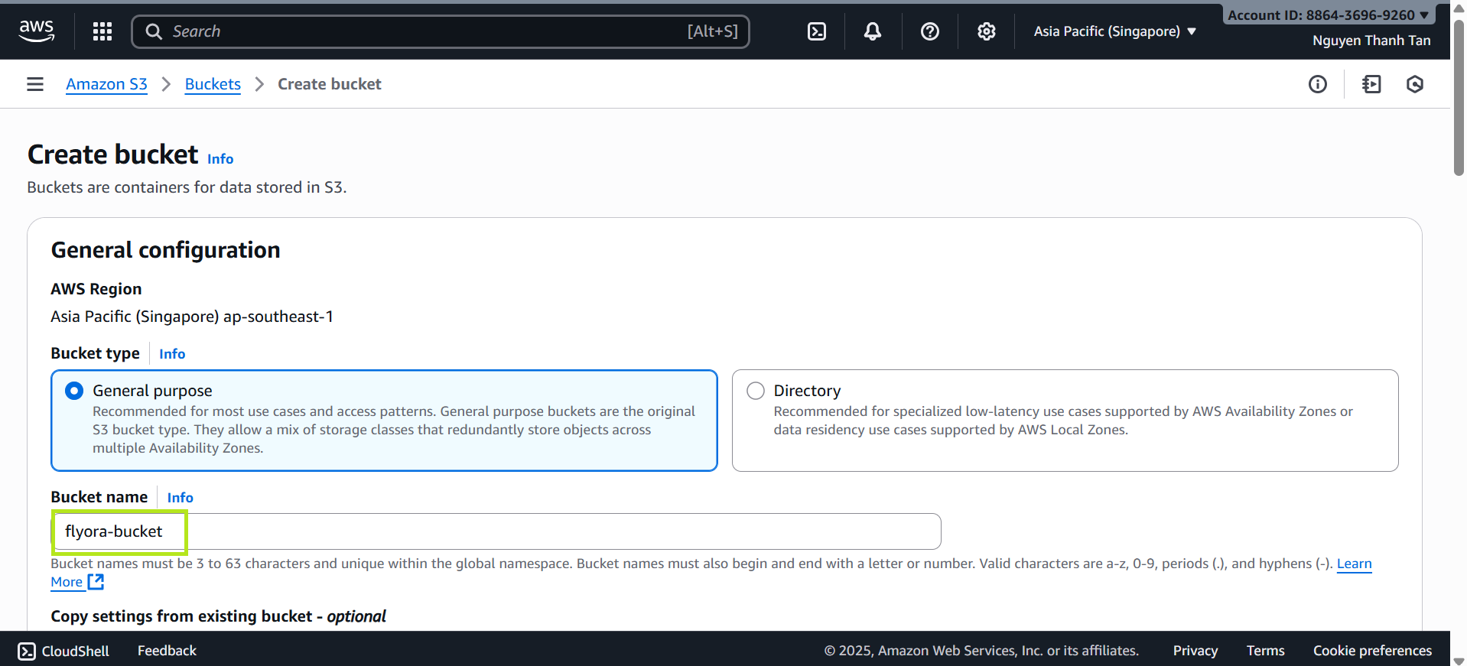Click the hexagon icon in the page toolbar
Screen dimensions: 1467x666
pyautogui.click(x=1414, y=84)
